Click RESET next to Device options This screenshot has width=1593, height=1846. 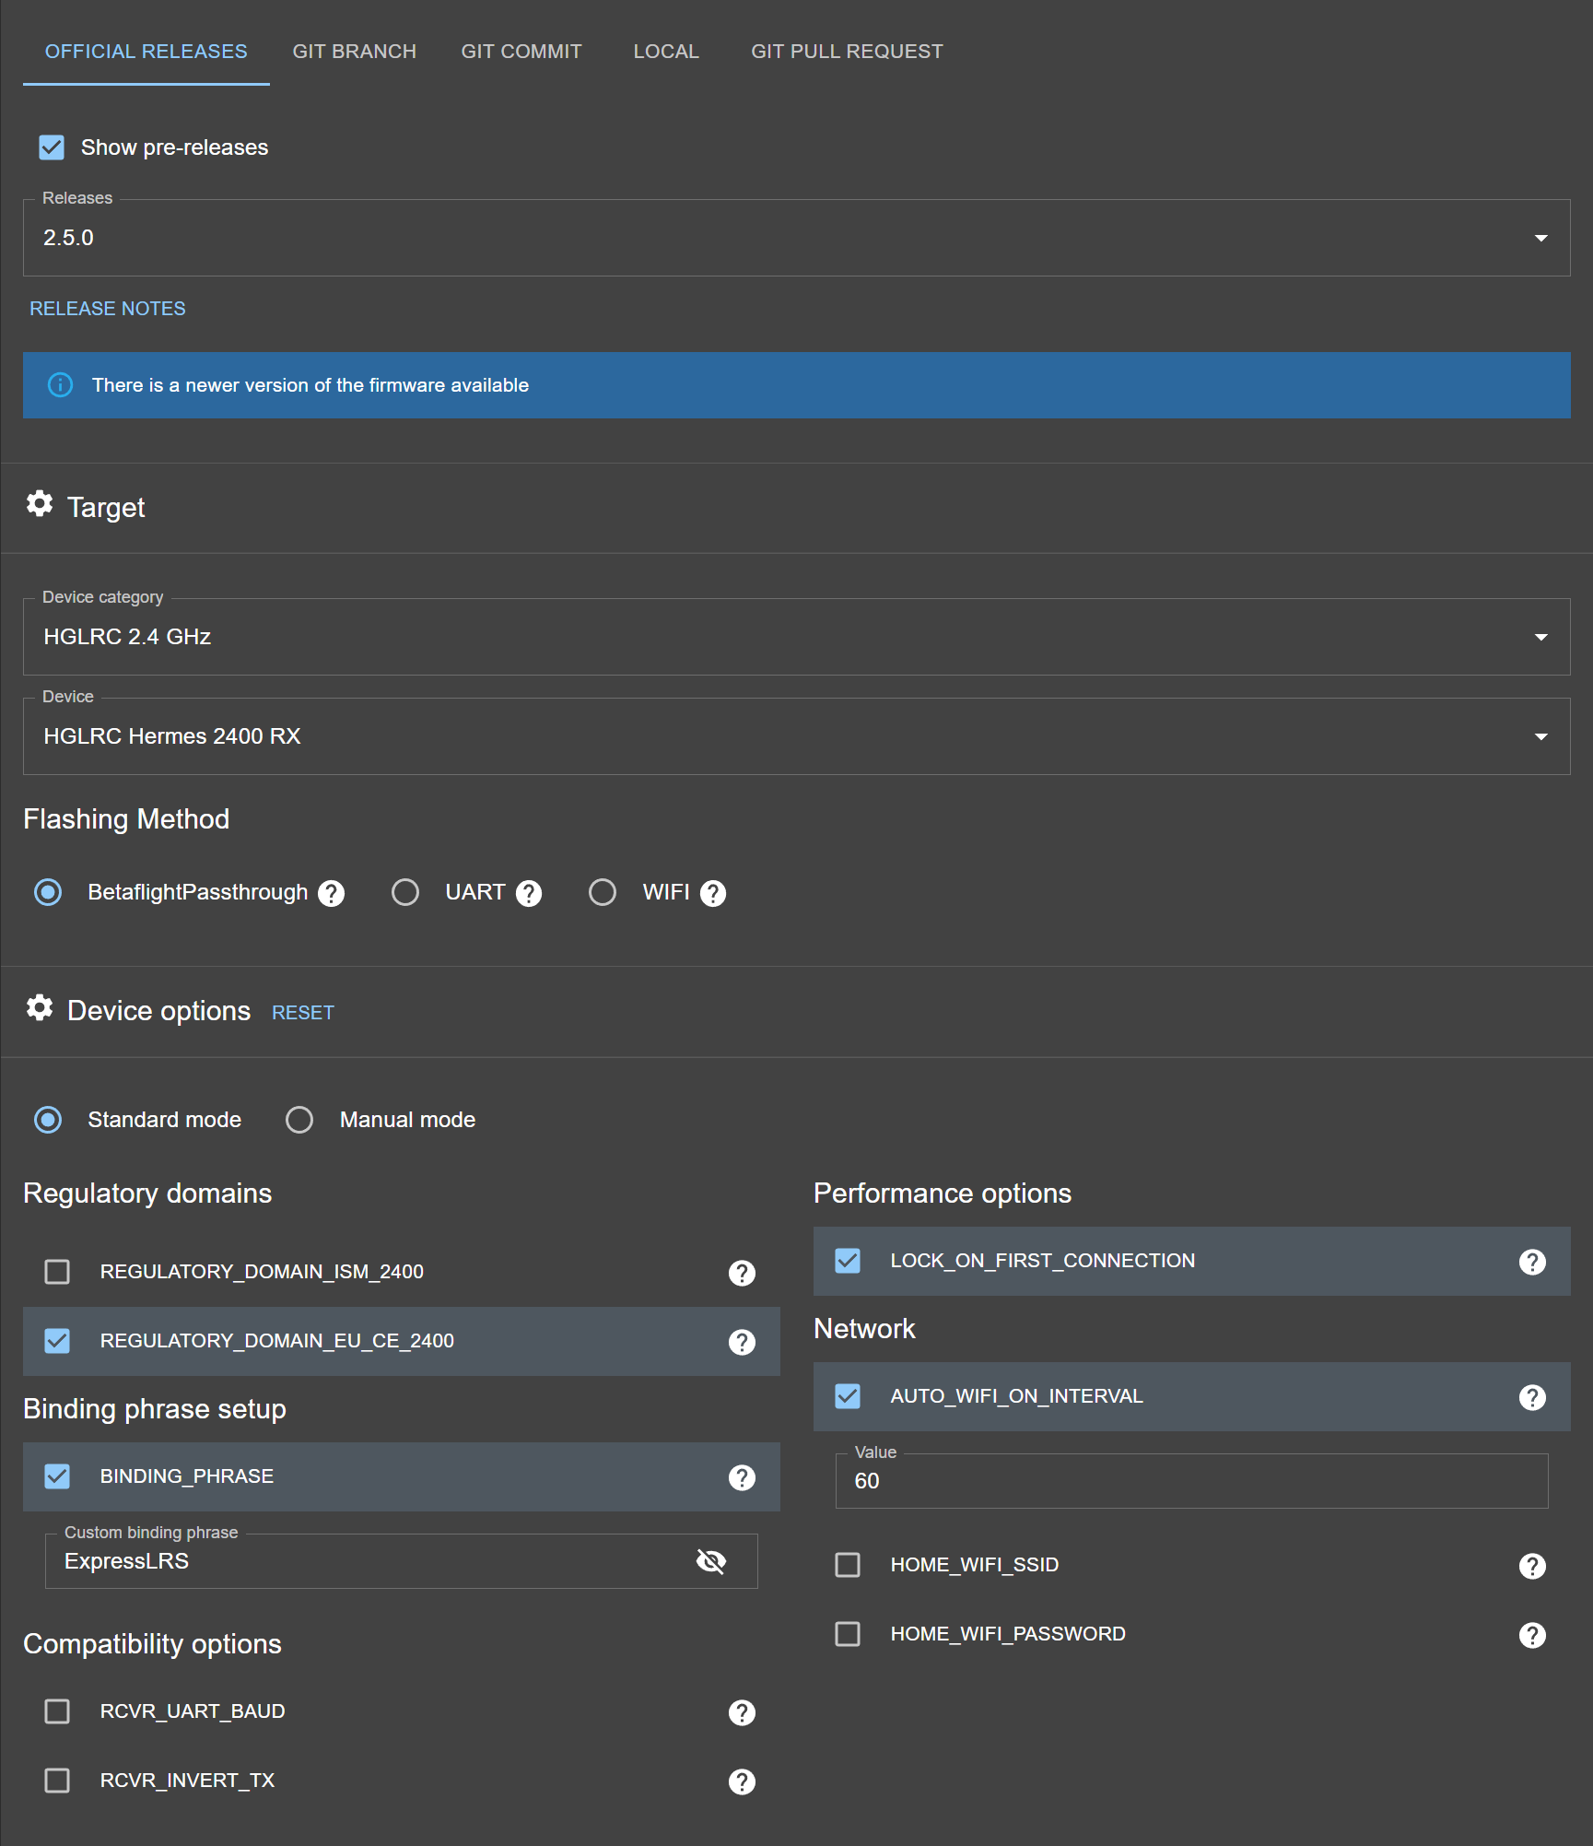pos(302,1013)
